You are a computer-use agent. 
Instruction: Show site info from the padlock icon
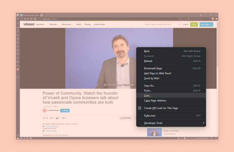pos(41,19)
